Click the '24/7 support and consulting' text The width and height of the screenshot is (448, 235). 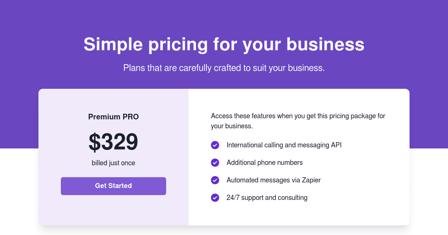click(x=267, y=198)
